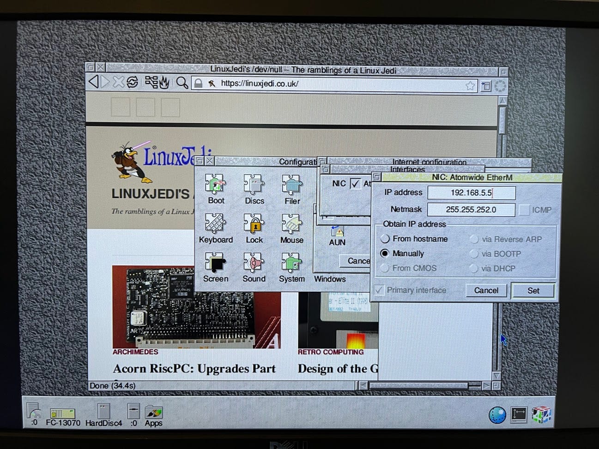599x449 pixels.
Task: Open the Keyboard configuration icon
Action: tap(215, 224)
